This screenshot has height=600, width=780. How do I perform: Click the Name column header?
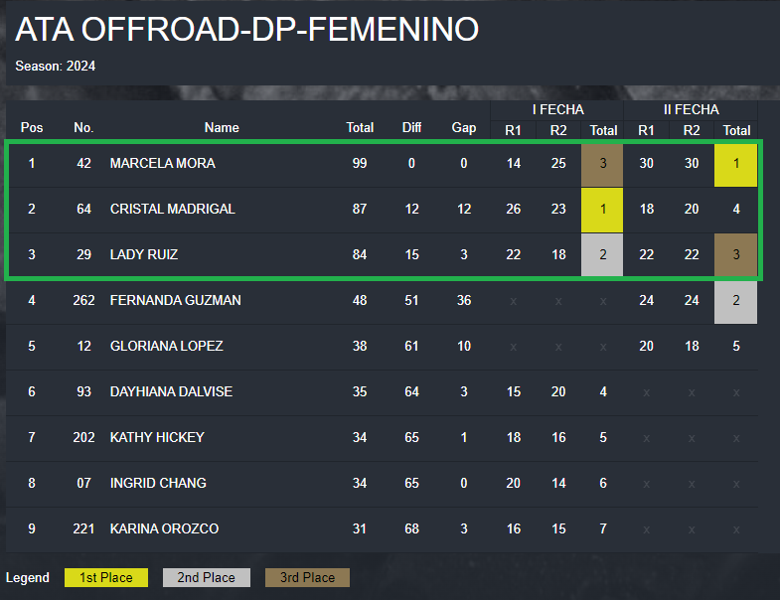(222, 128)
